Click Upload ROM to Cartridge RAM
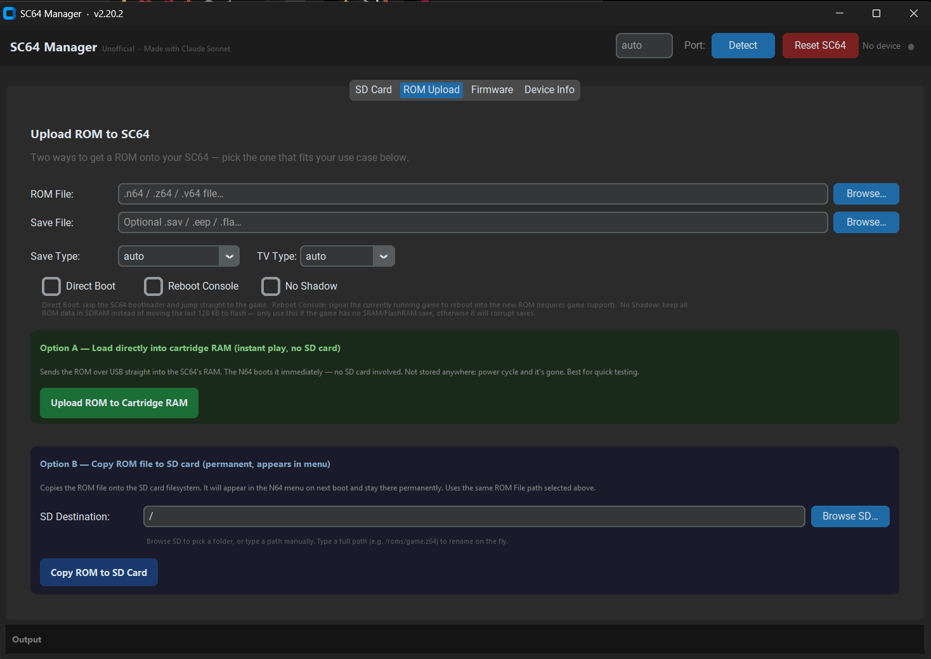Screen dimensions: 931x659 [119, 403]
